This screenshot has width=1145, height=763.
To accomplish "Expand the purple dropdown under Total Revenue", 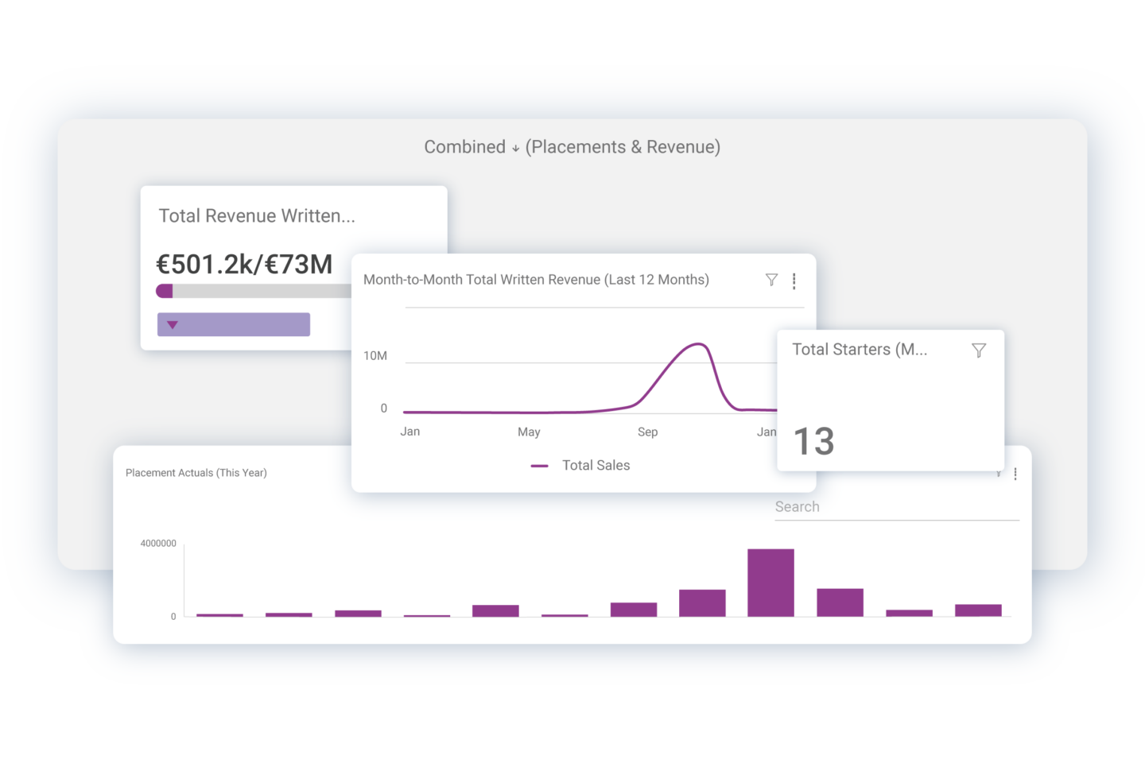I will 234,324.
